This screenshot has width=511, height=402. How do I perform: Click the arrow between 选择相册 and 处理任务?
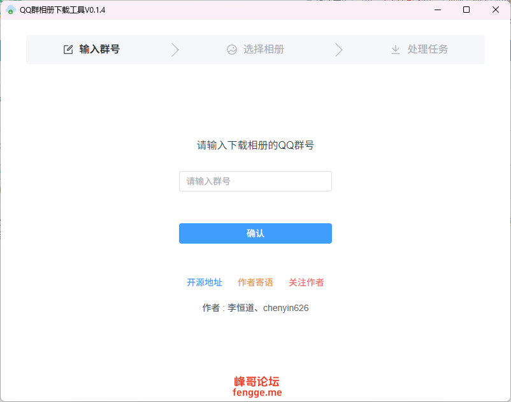pyautogui.click(x=339, y=50)
